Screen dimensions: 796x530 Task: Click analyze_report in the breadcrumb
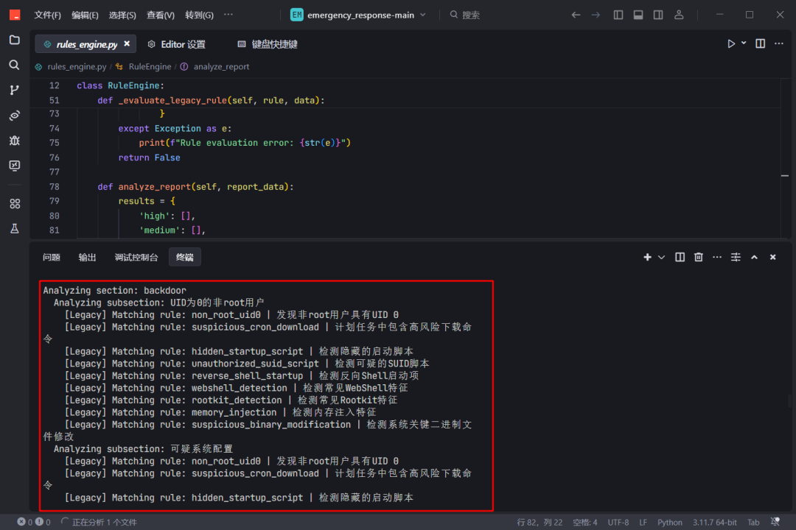pos(221,66)
